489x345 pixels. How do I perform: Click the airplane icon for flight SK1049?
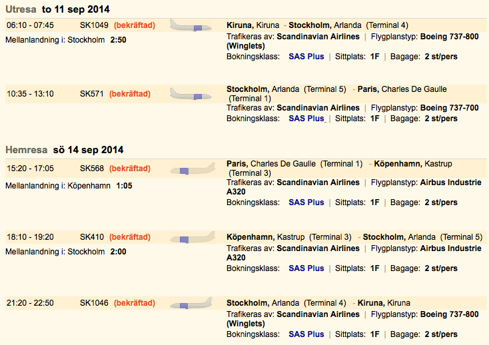click(191, 26)
